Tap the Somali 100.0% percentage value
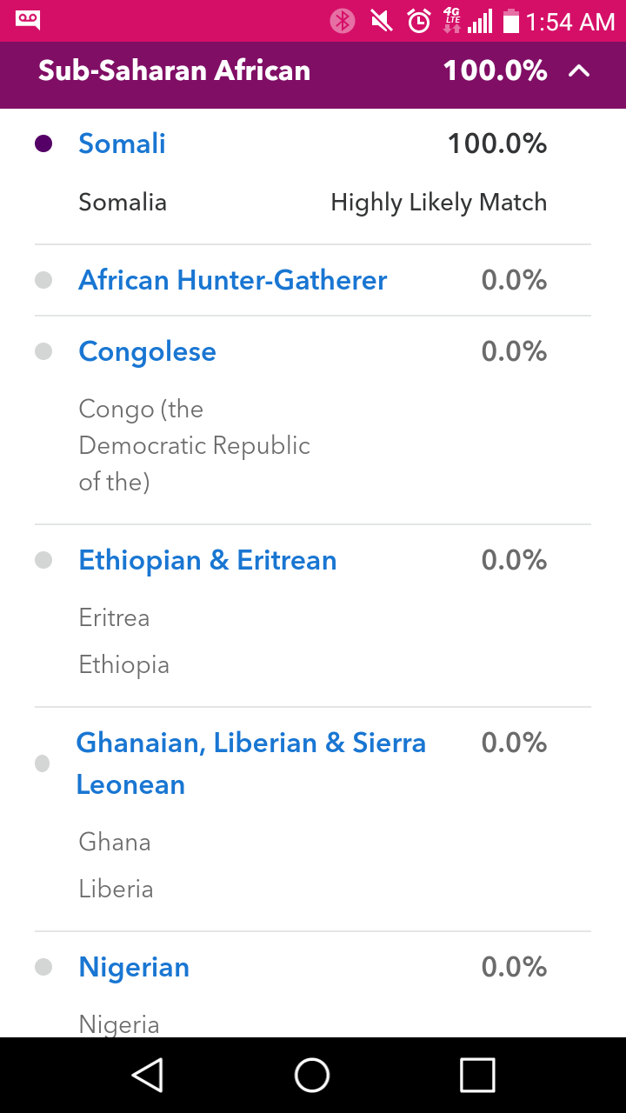Image resolution: width=626 pixels, height=1113 pixels. [x=496, y=143]
